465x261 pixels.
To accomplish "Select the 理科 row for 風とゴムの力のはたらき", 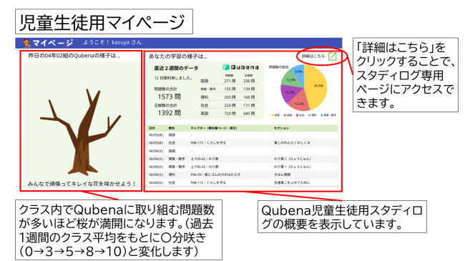I will coord(243,174).
